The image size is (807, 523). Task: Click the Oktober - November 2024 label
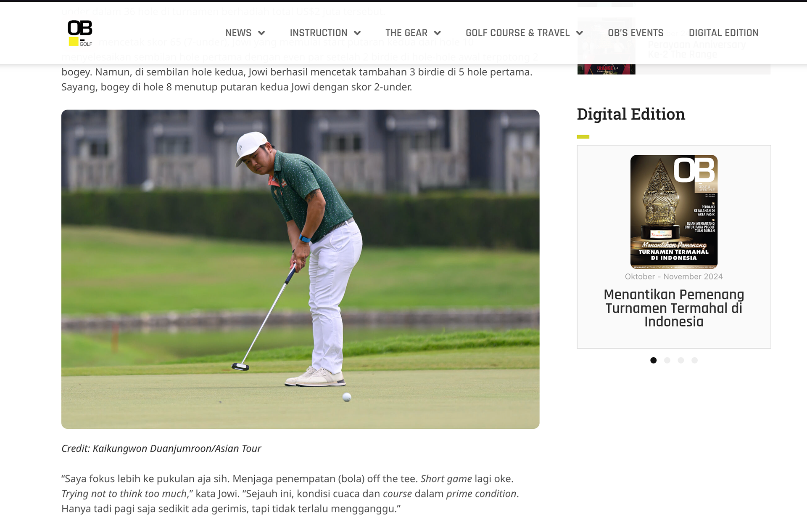(674, 276)
